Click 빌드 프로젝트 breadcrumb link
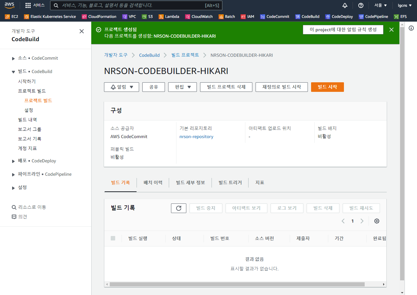The image size is (417, 295). click(x=185, y=55)
